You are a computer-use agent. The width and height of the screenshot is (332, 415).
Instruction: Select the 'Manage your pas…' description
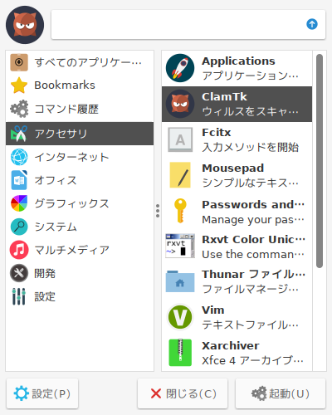pyautogui.click(x=253, y=220)
